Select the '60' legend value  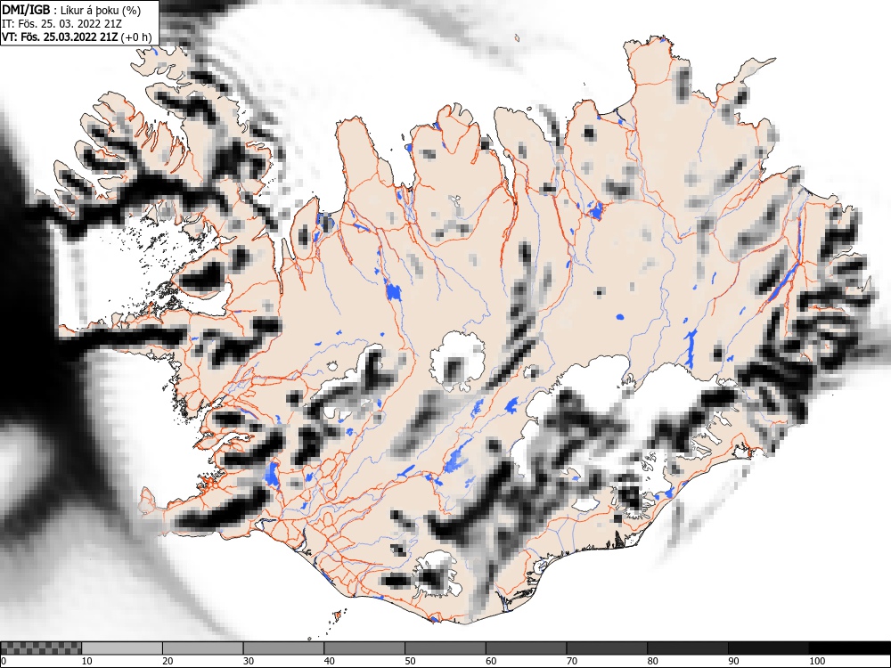(x=490, y=661)
